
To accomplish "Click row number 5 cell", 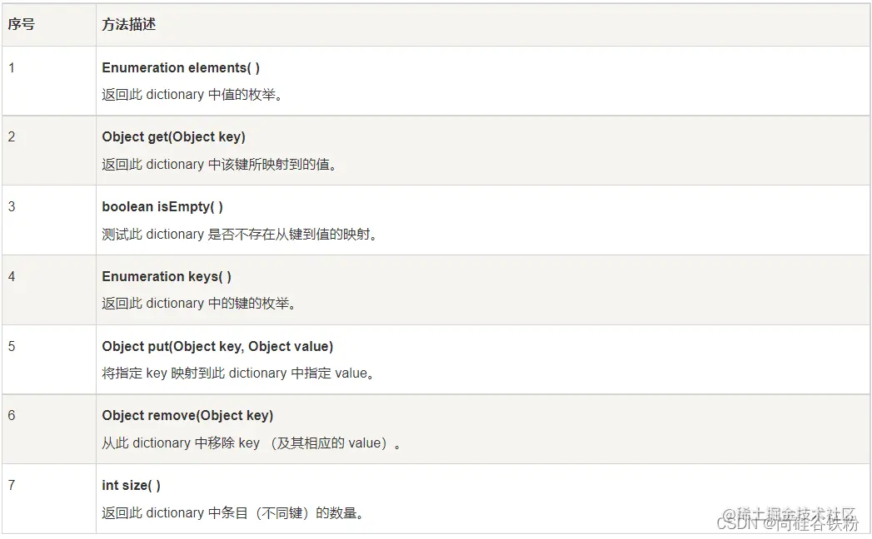I will (49, 360).
